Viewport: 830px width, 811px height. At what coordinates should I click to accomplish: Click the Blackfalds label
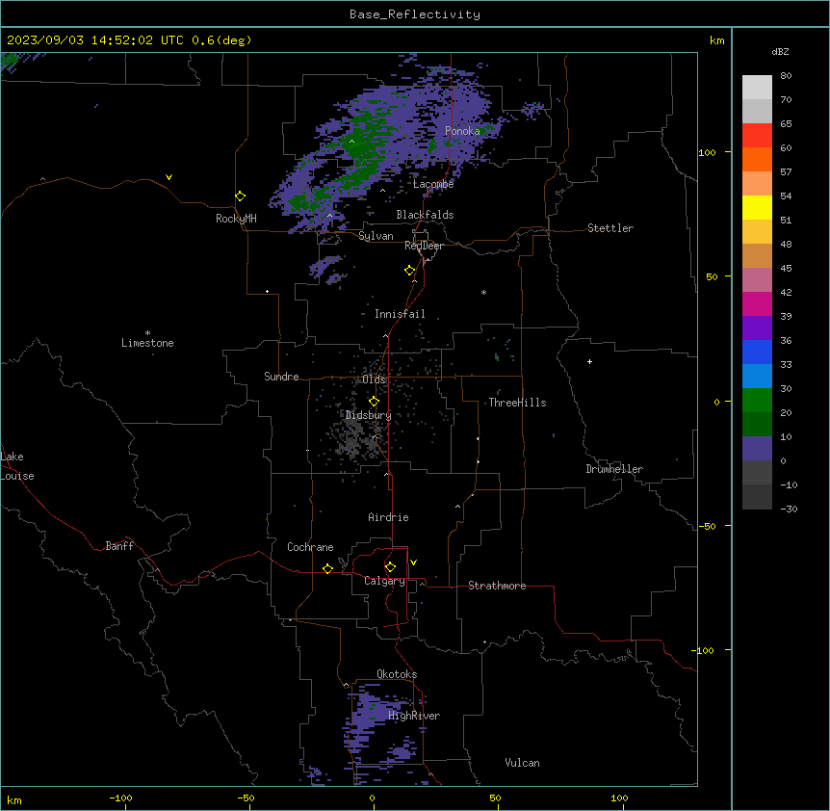click(x=425, y=215)
